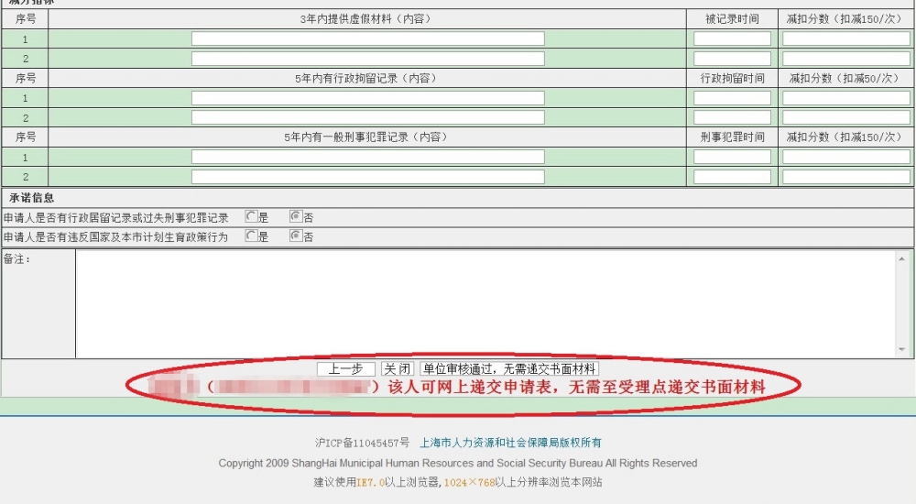Image resolution: width=916 pixels, height=504 pixels.
Task: Click the 上一步 button
Action: [345, 368]
